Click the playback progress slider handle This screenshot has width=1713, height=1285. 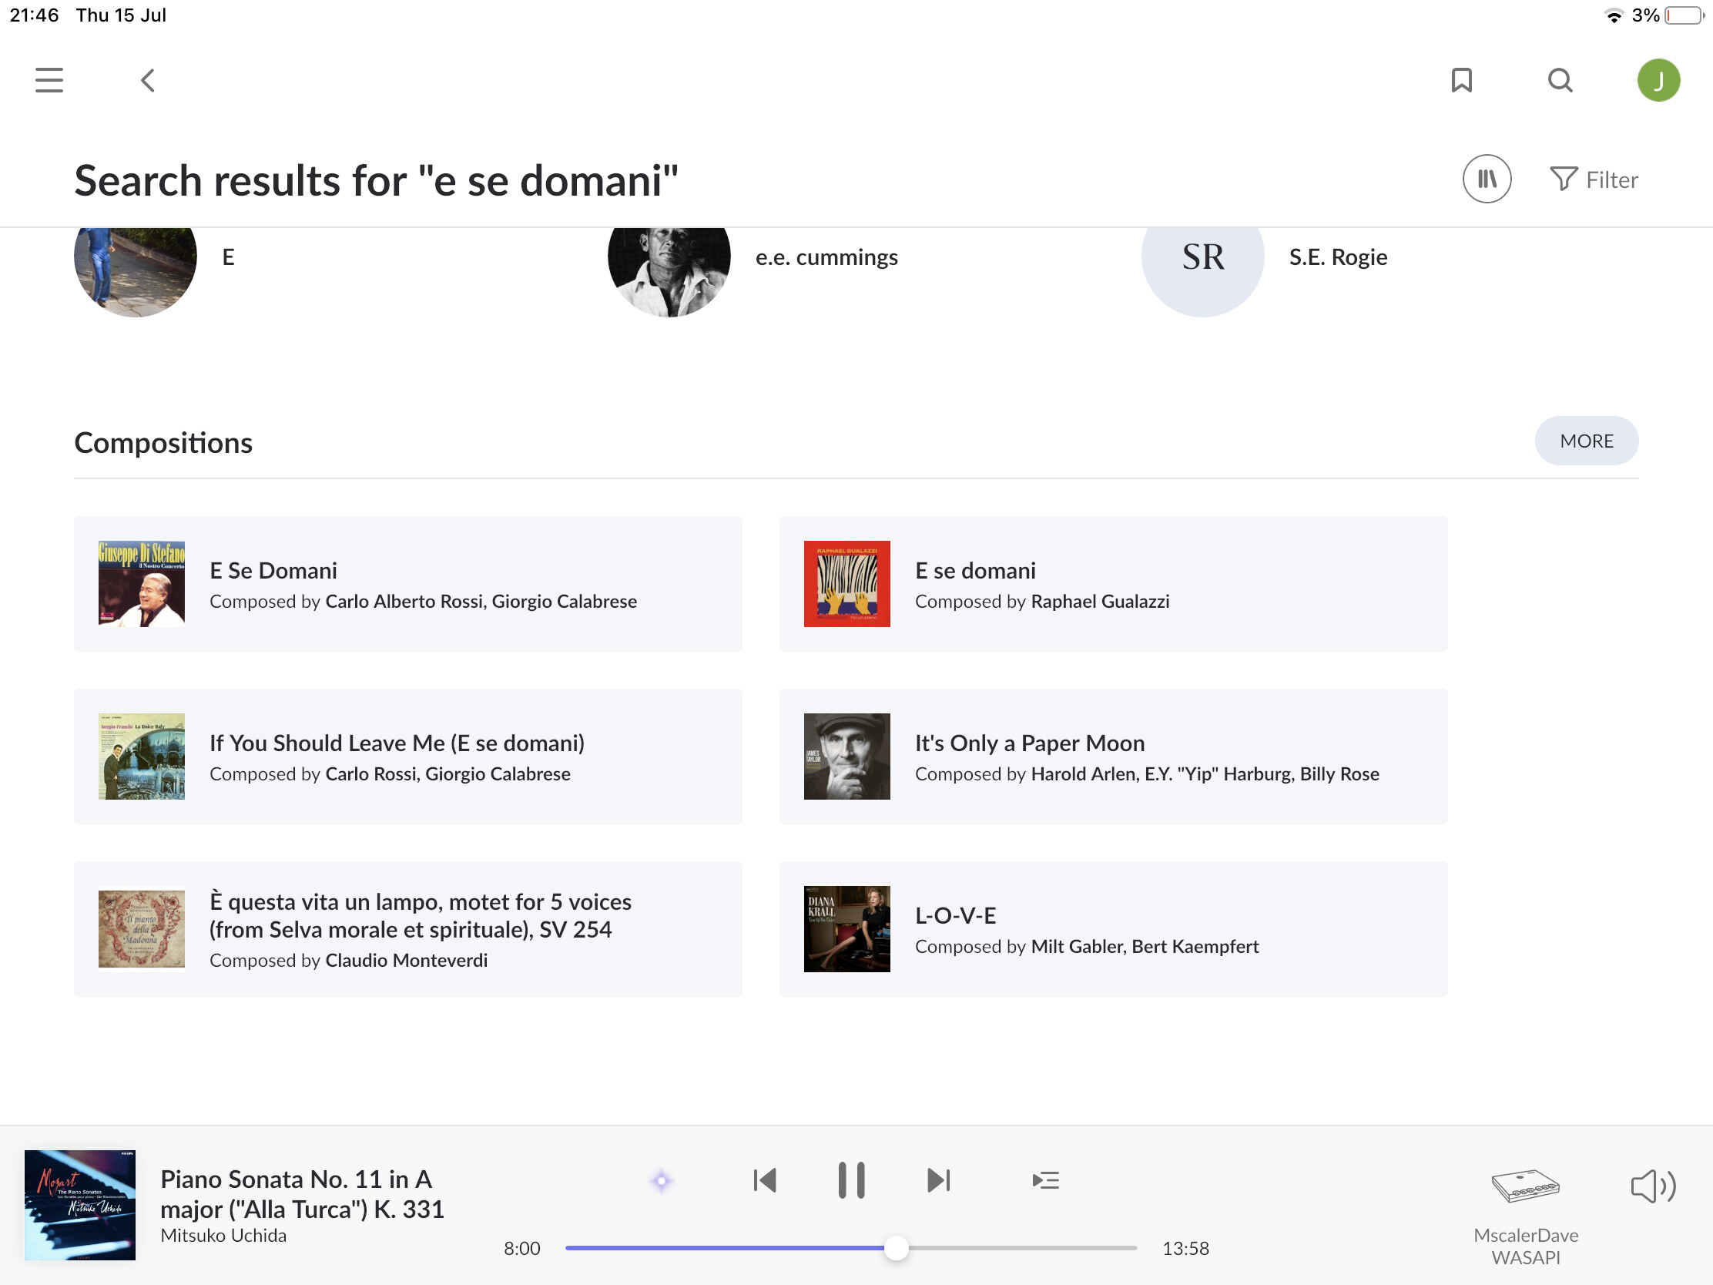coord(896,1248)
